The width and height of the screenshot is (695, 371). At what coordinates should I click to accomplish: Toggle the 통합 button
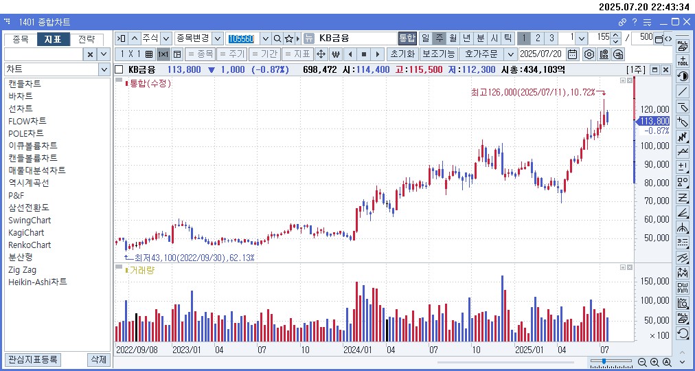click(x=407, y=38)
